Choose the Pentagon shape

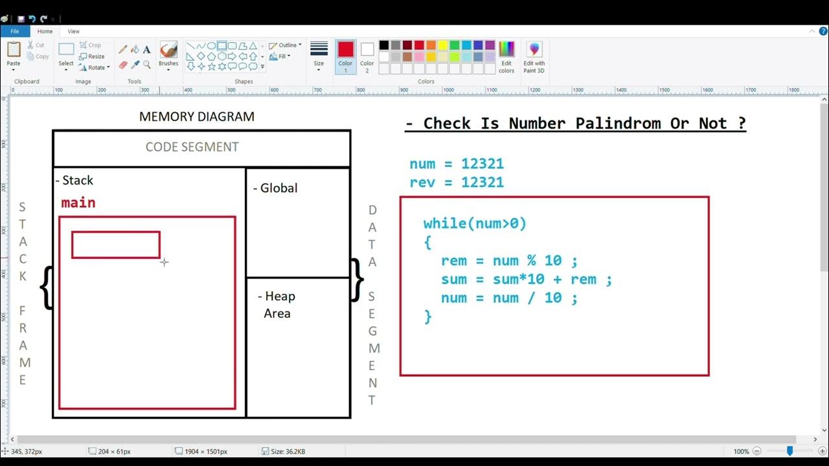click(x=211, y=56)
